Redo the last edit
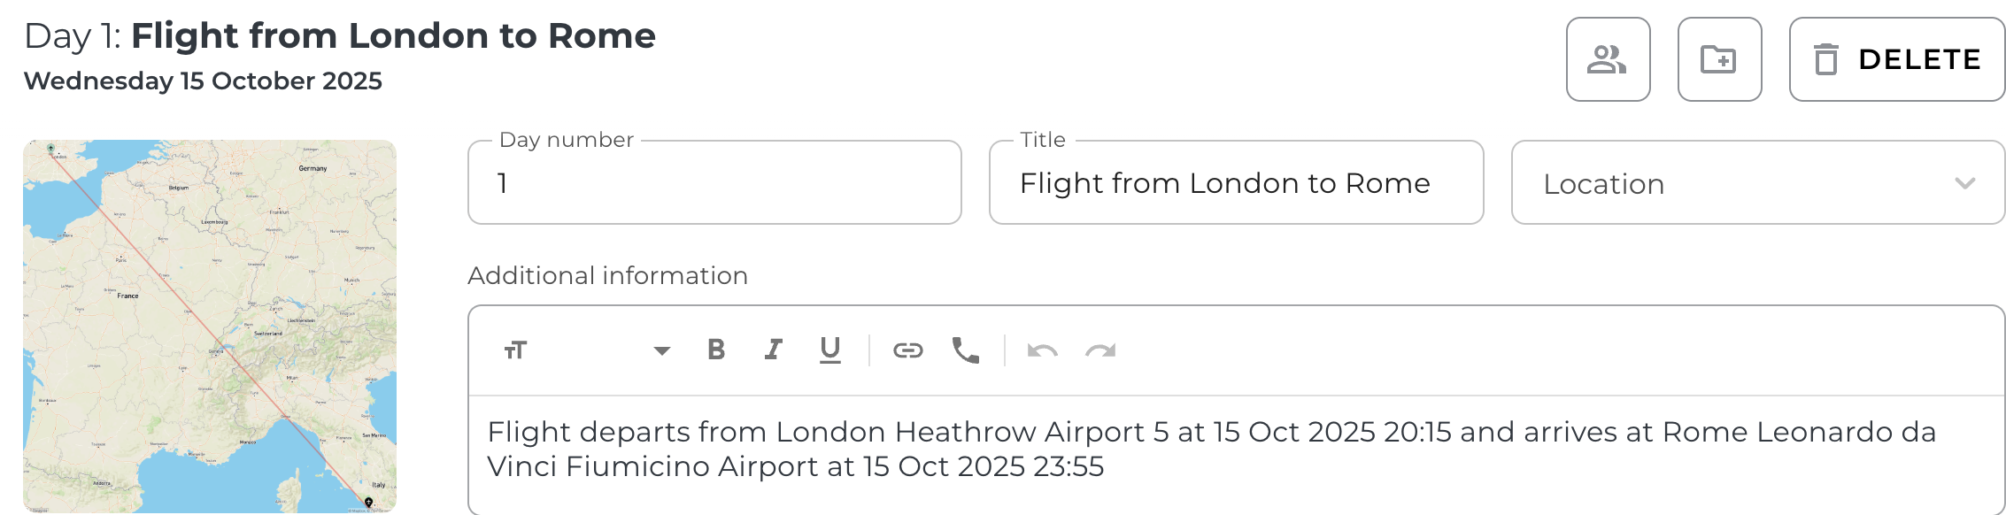 coord(1100,350)
